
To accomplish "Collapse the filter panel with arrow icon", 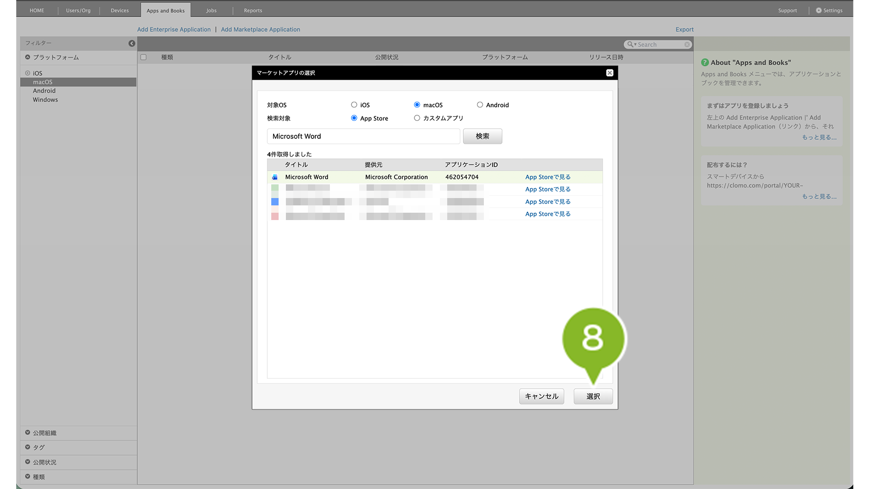I will pyautogui.click(x=131, y=44).
